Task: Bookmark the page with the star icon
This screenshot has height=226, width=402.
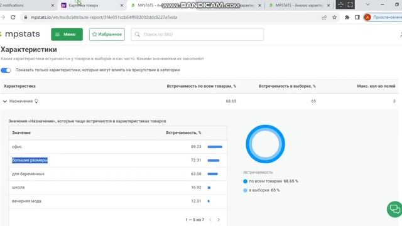Action: [334, 18]
